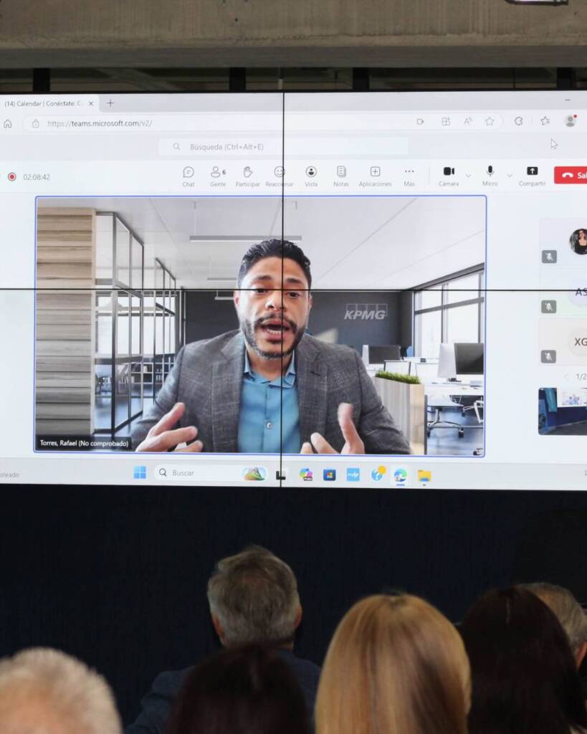Open the Reaccionar emoji reactions

pos(279,176)
